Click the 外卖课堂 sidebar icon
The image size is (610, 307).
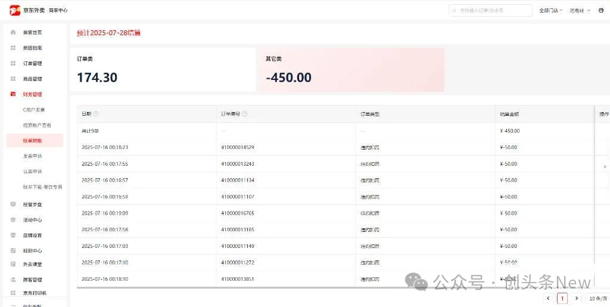click(x=13, y=264)
